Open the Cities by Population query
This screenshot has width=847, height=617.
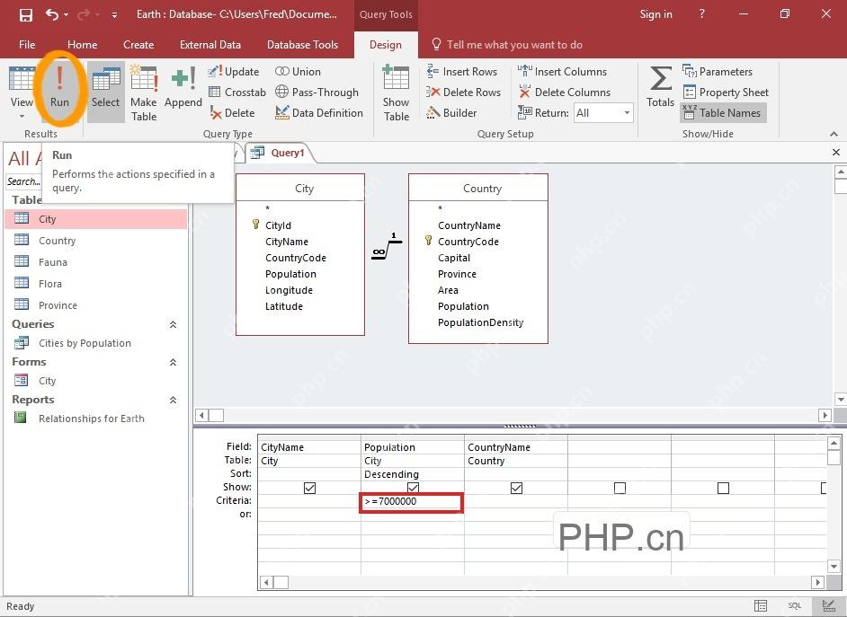pyautogui.click(x=85, y=343)
